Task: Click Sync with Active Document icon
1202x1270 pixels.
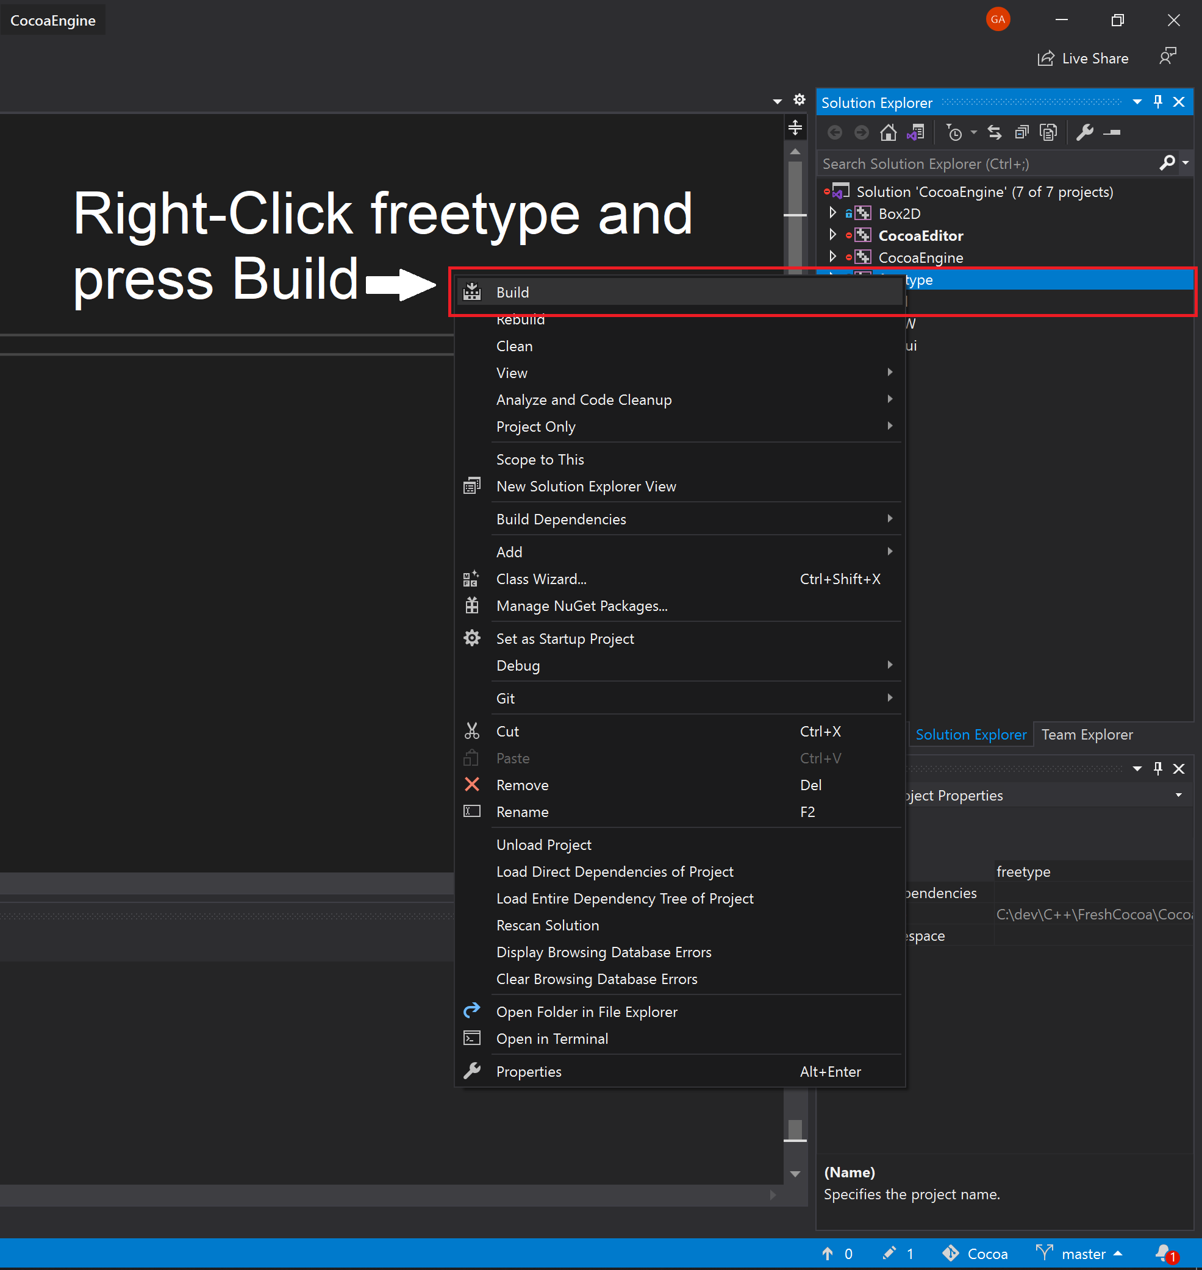Action: 995,132
